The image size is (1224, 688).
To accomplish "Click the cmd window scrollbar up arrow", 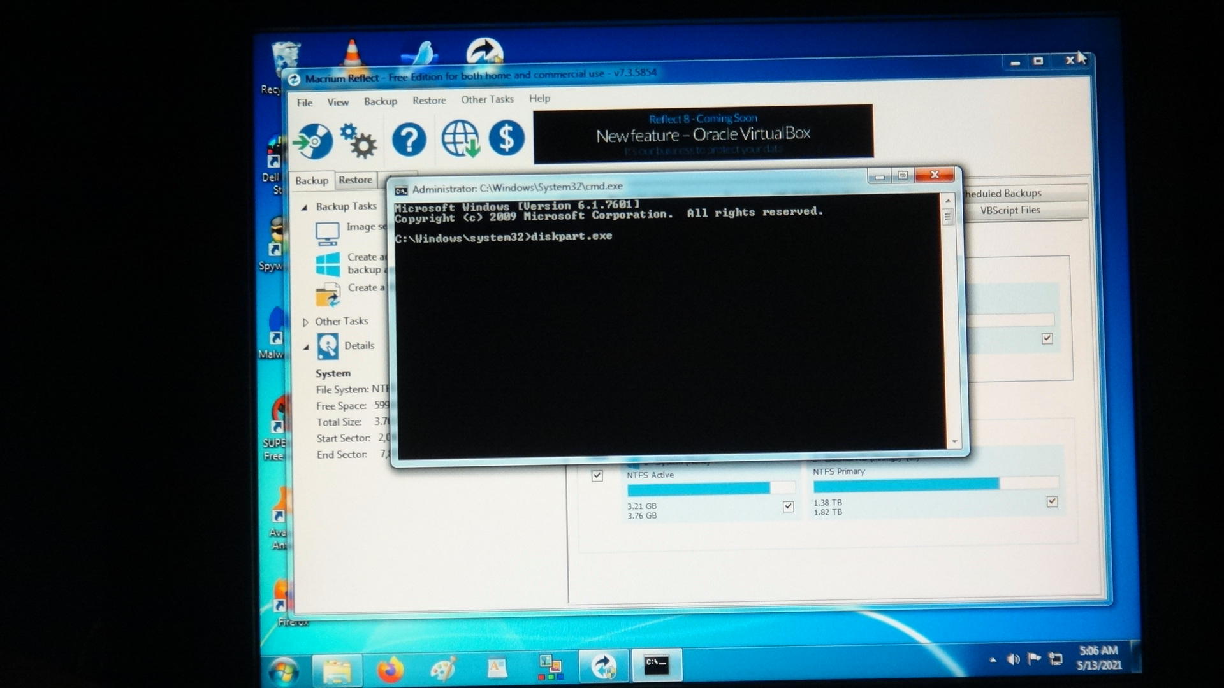I will click(x=948, y=201).
